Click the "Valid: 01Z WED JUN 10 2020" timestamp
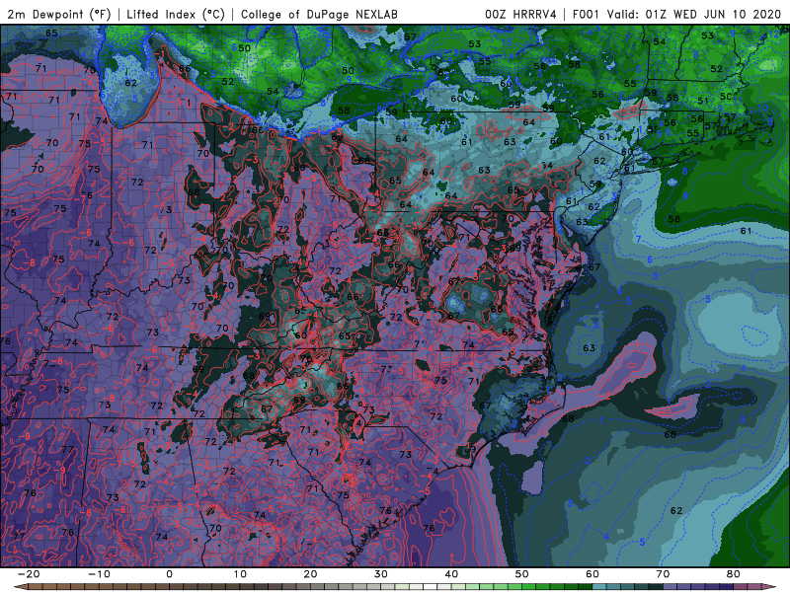Viewport: 790px width, 592px height. (x=694, y=14)
